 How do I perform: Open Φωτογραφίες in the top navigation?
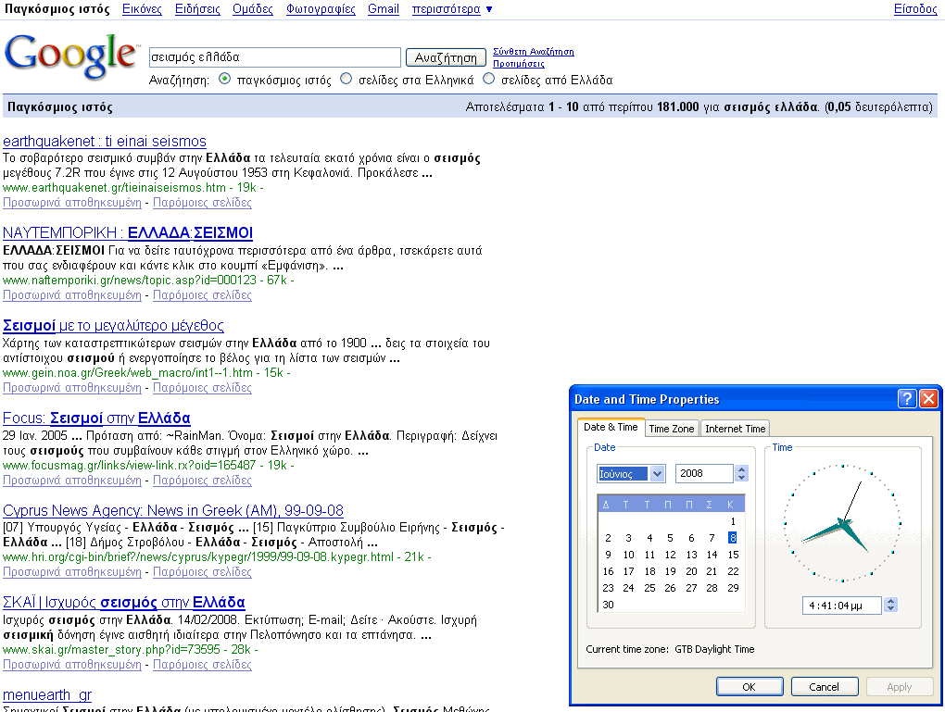[321, 9]
